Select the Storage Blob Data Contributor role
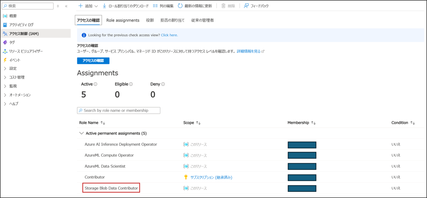The width and height of the screenshot is (427, 198). pos(111,188)
